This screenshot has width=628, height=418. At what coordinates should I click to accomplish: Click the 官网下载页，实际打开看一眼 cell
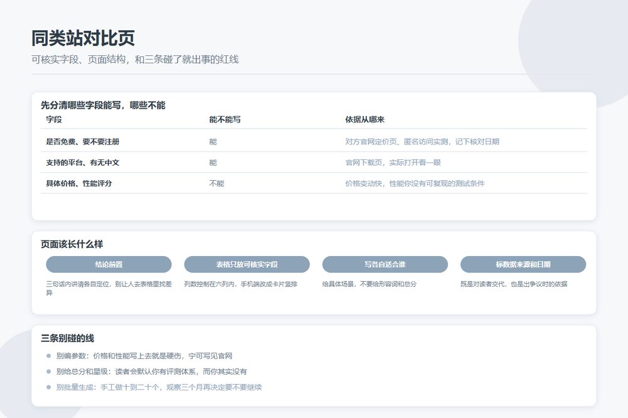coord(393,163)
